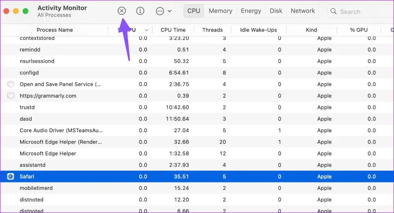Toggle sort arrow on % CPU column
Screen dimensions: 394x213
tap(146, 30)
